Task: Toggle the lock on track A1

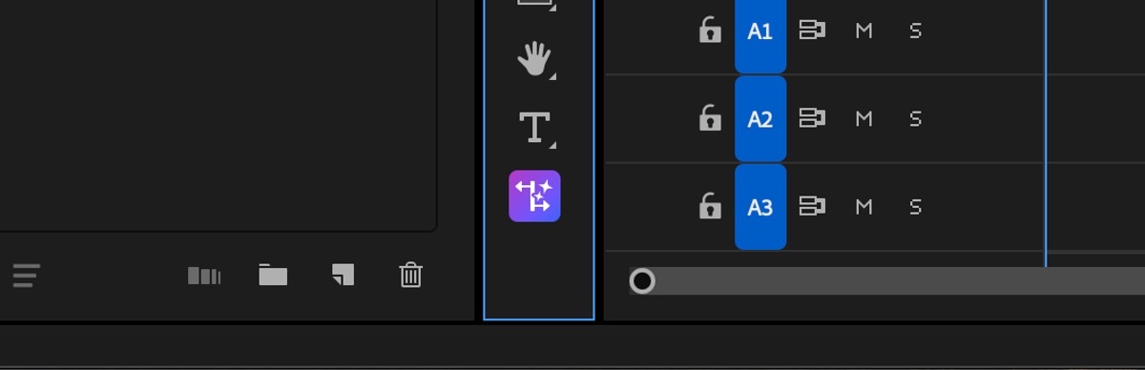Action: [709, 31]
